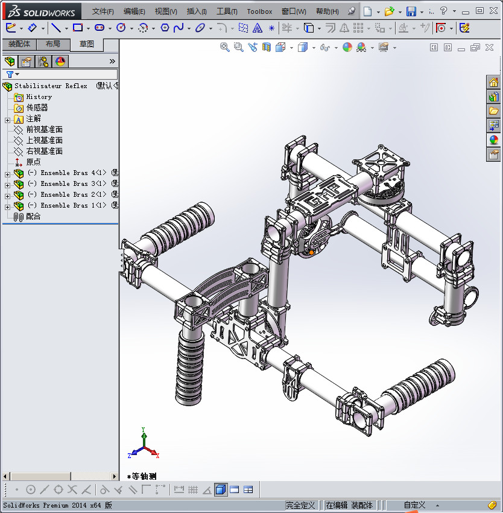This screenshot has height=513, width=503.
Task: Click the feature tree horizontal scrollbar
Action: click(40, 477)
